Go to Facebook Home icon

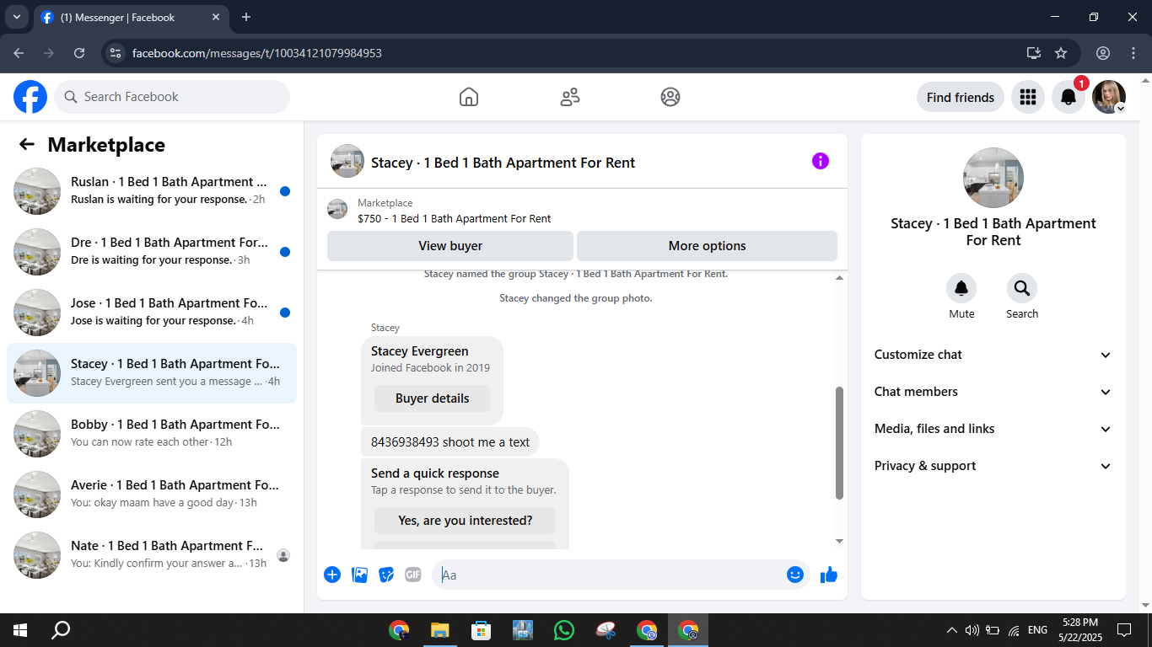(469, 97)
